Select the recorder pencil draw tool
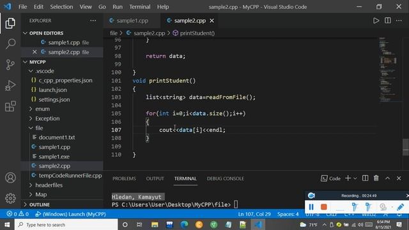This screenshot has width=409, height=230. click(400, 207)
